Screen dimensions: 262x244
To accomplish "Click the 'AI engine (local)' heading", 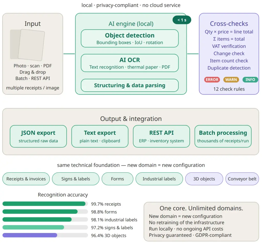I will coord(131,24).
